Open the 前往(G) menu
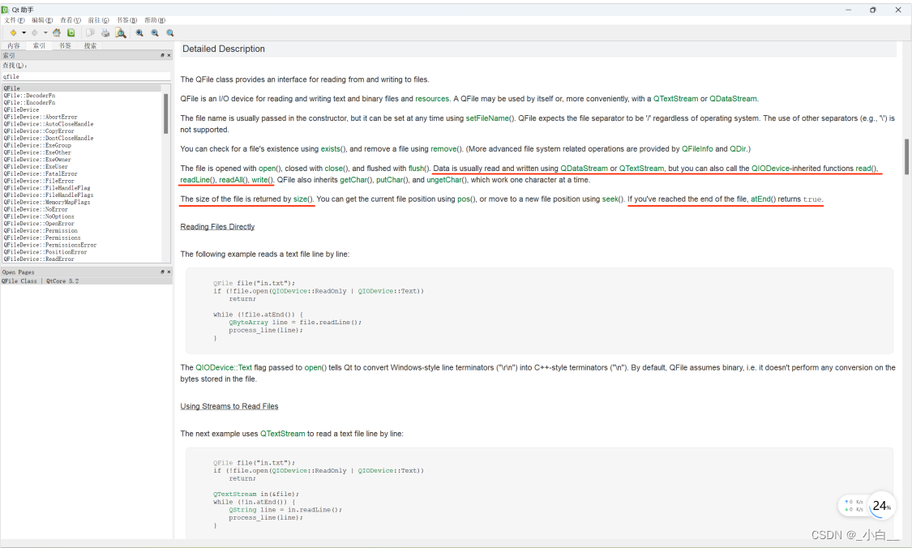912x548 pixels. (98, 20)
